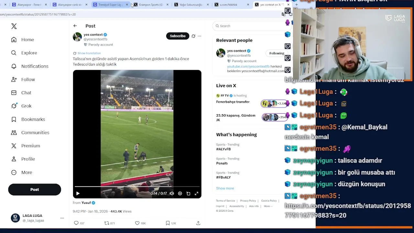Screen dimensions: 414x233
Task: Click the reply comment icon
Action: [x=76, y=223]
